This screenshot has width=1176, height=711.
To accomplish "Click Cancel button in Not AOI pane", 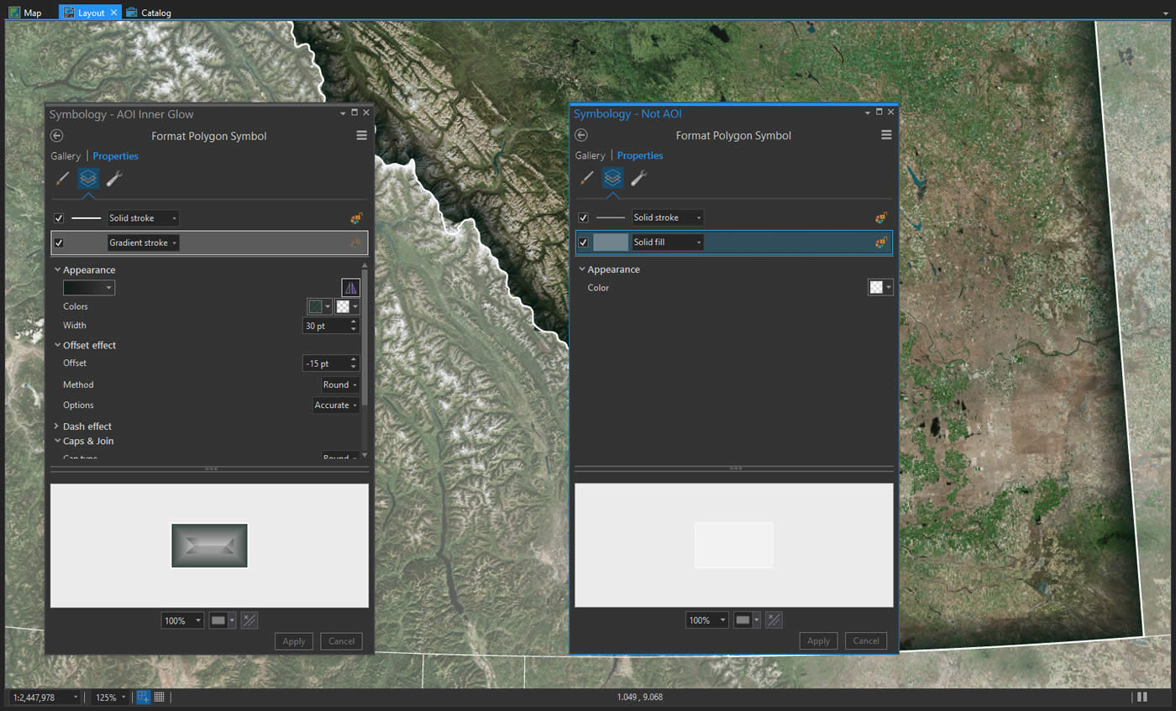I will pos(865,640).
